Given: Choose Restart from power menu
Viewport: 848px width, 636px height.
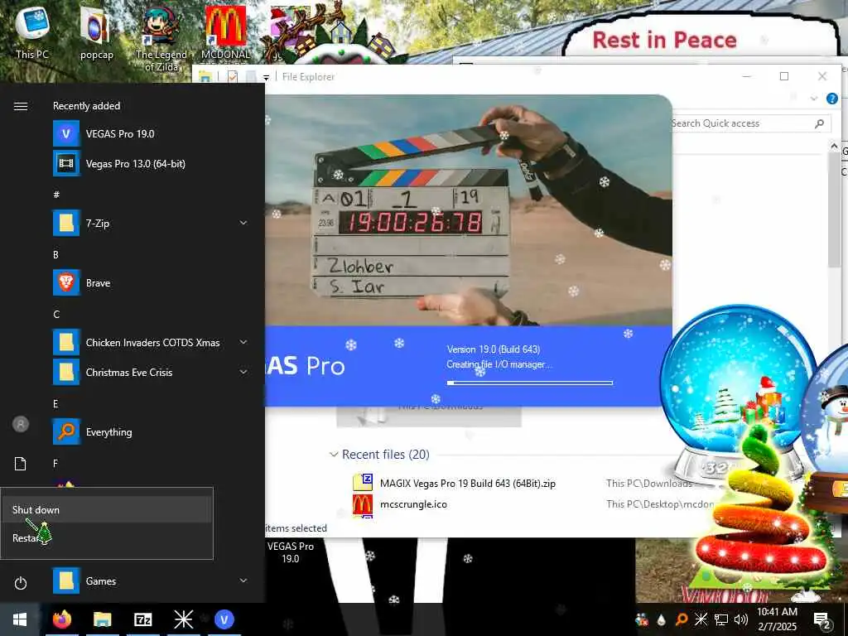Looking at the screenshot, I should (107, 537).
